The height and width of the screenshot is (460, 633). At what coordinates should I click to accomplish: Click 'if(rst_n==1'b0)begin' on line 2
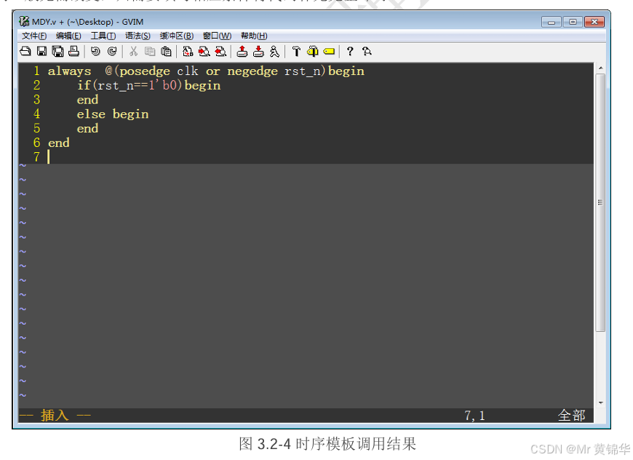(149, 86)
